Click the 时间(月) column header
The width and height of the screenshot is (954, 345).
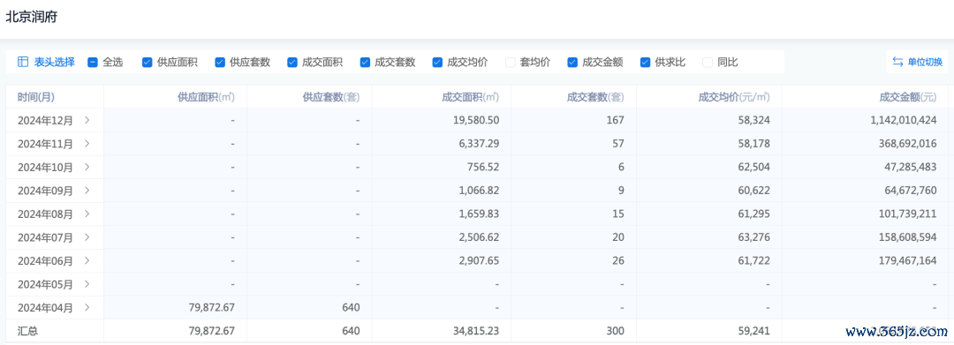(36, 96)
